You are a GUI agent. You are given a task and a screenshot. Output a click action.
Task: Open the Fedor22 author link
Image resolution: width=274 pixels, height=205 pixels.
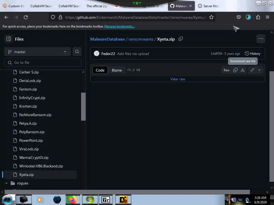pos(108,54)
